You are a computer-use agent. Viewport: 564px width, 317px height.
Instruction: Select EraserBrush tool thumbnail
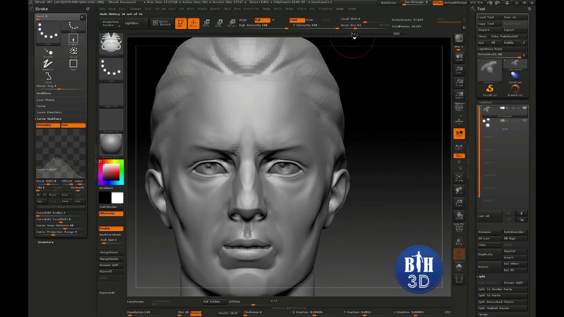515,90
